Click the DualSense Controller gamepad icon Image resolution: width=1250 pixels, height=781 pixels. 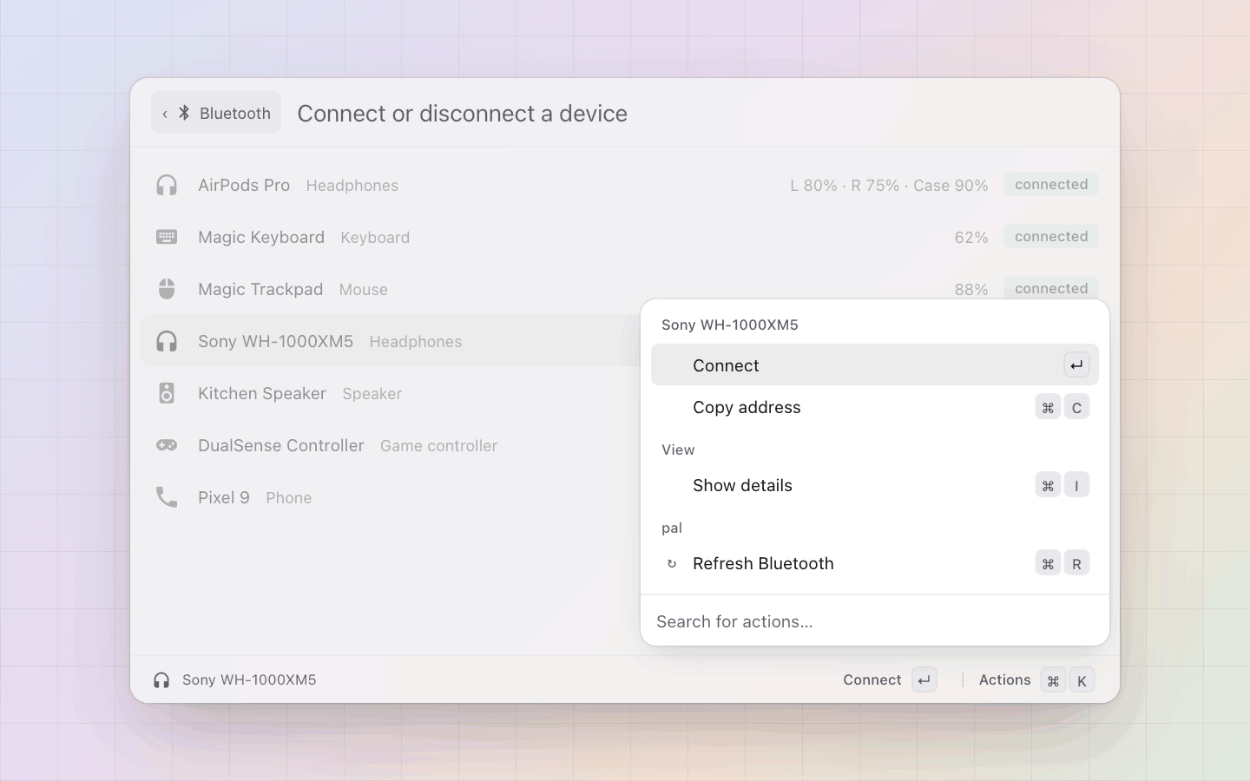[167, 445]
